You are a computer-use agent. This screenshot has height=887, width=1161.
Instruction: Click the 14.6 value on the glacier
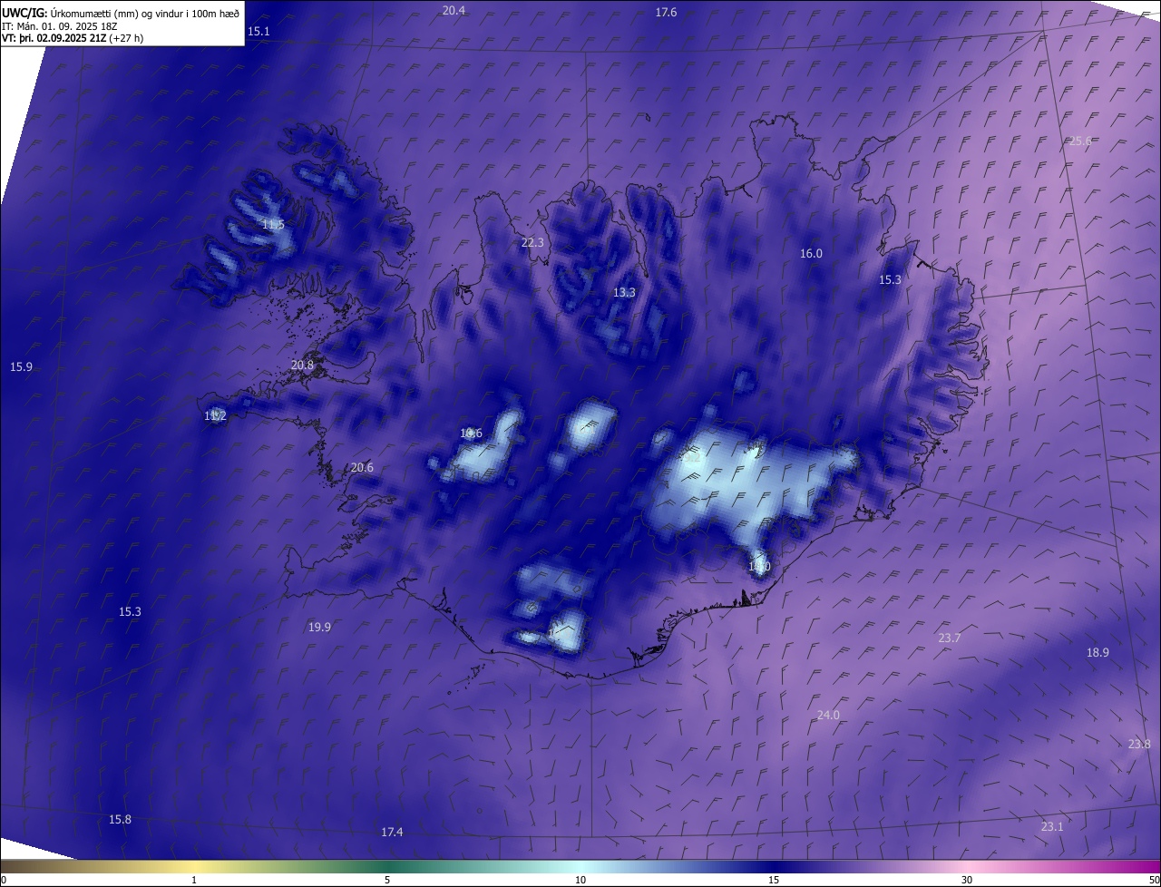[x=471, y=434]
